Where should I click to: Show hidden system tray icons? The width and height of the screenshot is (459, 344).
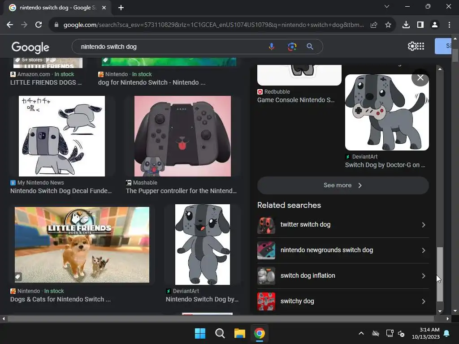click(361, 333)
